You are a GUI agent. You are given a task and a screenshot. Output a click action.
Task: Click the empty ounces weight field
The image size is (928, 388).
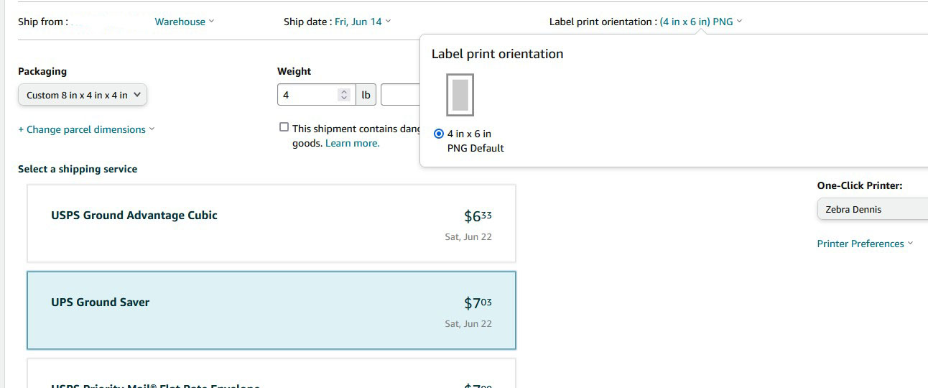point(401,95)
